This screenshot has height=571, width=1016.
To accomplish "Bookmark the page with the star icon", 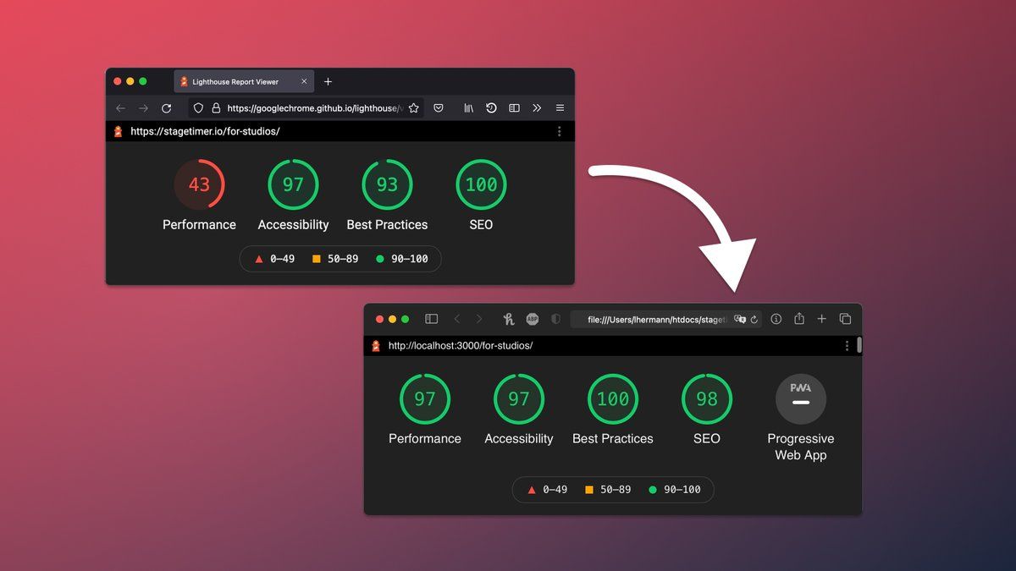I will (x=414, y=108).
